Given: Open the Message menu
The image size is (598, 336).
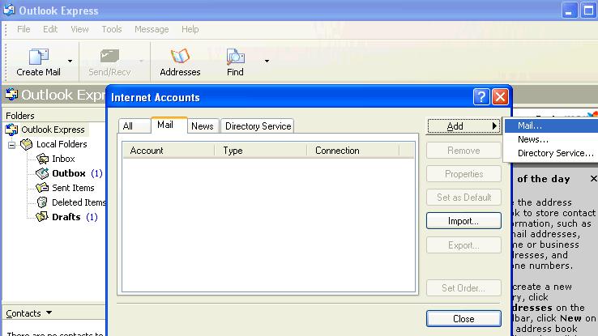Looking at the screenshot, I should click(152, 29).
